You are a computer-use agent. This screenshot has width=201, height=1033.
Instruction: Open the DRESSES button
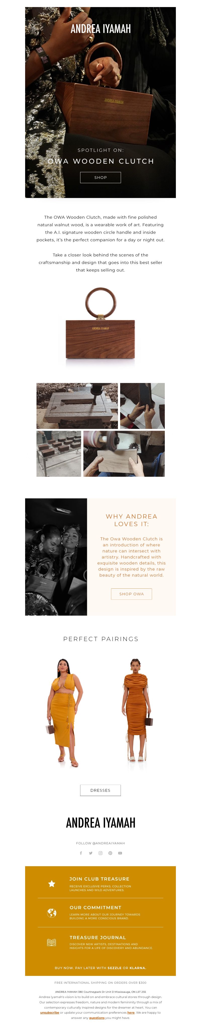click(100, 790)
